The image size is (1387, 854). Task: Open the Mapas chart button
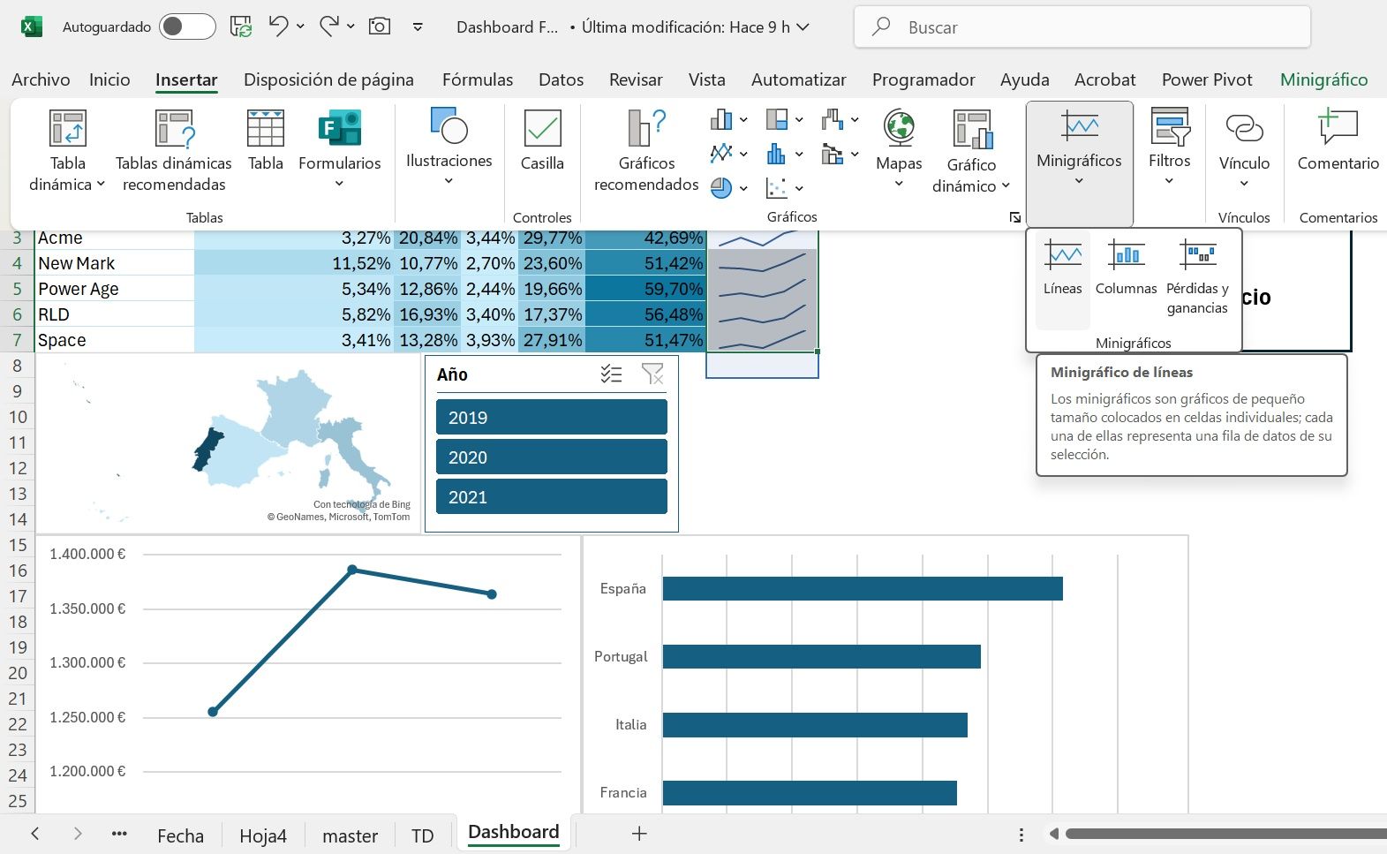pos(899,148)
